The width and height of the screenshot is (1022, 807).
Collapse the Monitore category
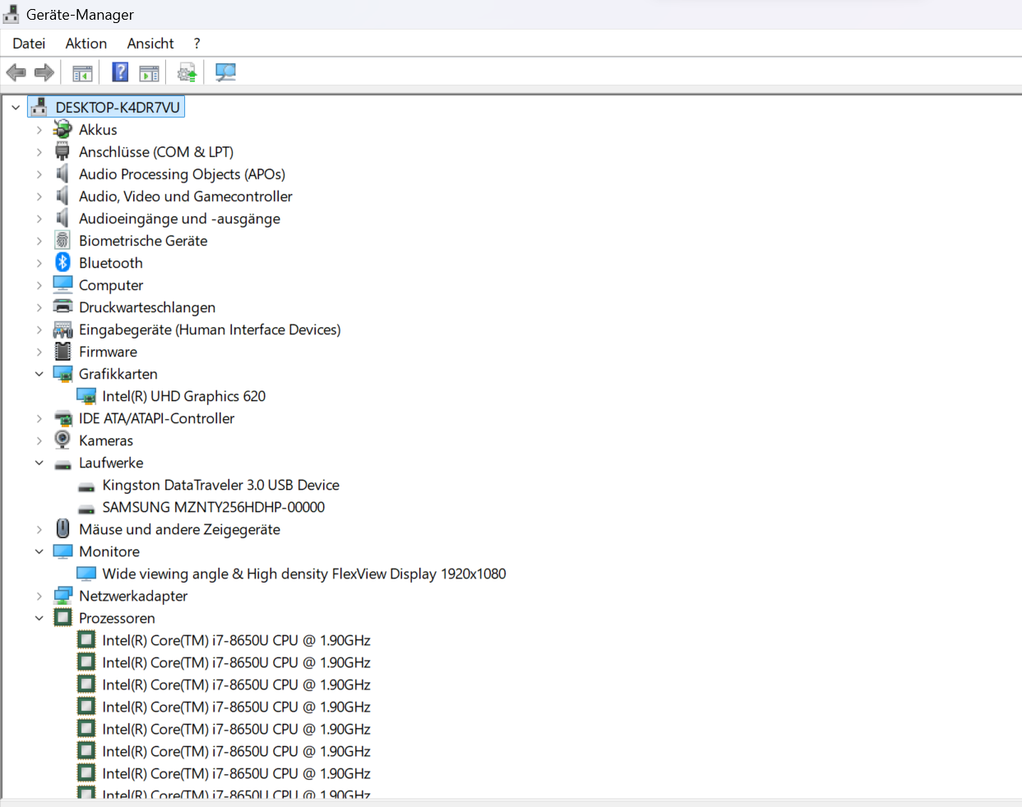tap(39, 551)
